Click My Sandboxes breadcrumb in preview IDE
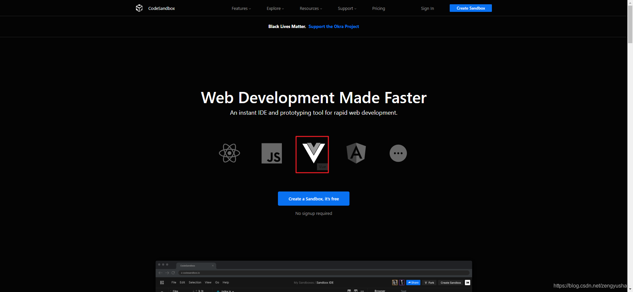633x292 pixels. (304, 282)
